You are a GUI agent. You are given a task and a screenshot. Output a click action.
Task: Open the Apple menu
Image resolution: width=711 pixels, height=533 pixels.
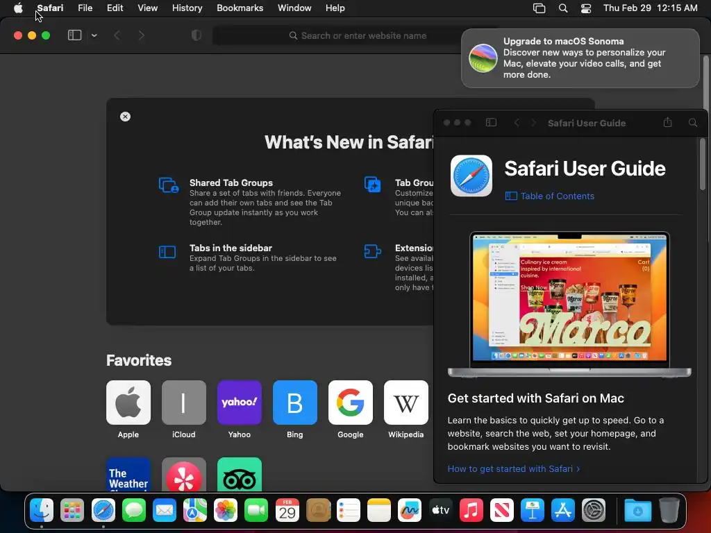click(18, 8)
